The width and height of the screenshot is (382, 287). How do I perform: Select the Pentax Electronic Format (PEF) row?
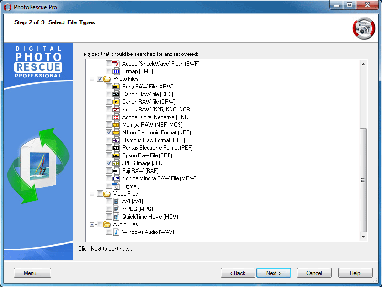pos(158,148)
